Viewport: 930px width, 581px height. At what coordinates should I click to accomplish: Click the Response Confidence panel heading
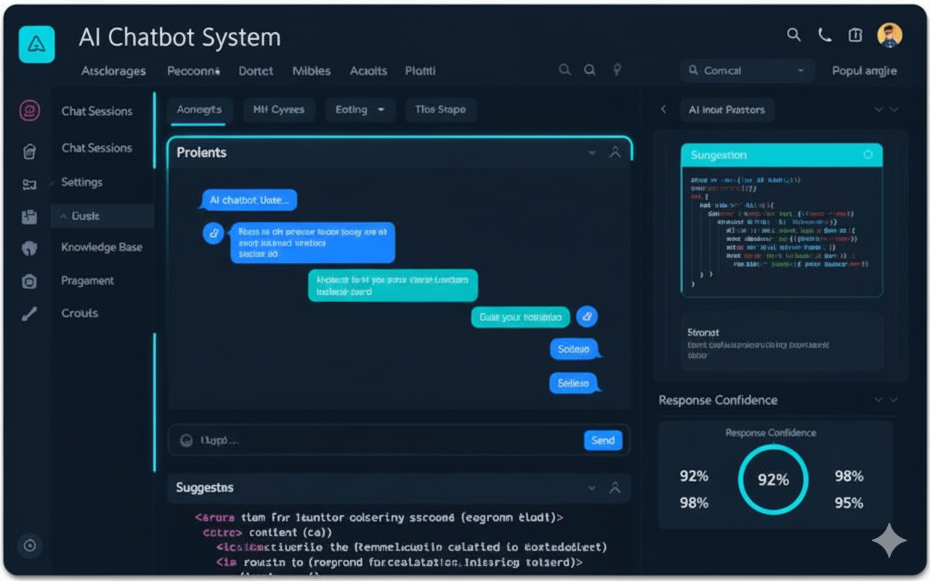coord(718,400)
